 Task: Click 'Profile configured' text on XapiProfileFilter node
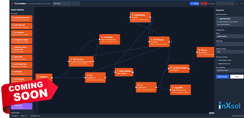coord(121,73)
